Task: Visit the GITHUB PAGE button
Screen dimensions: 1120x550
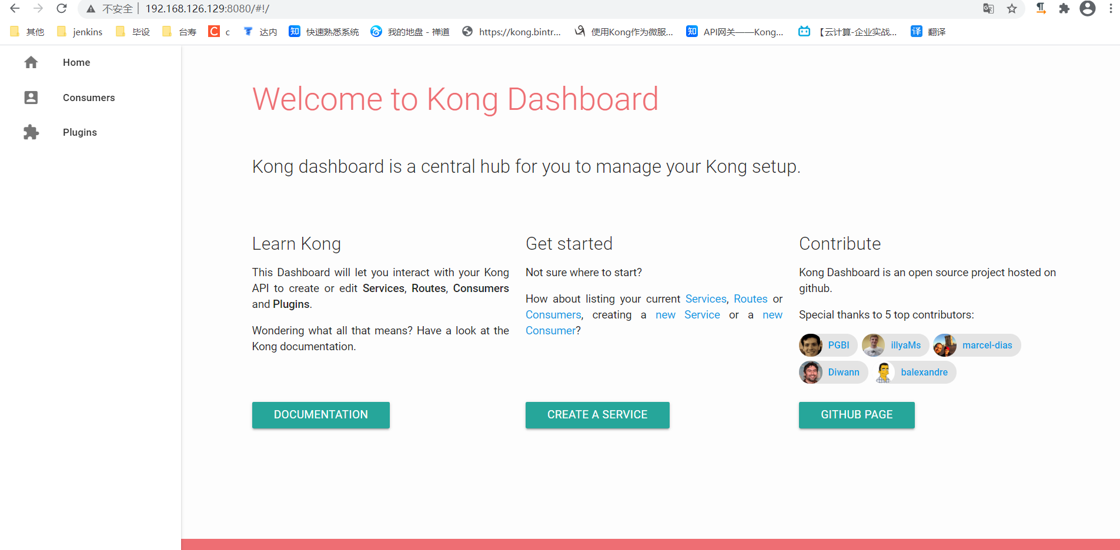Action: point(856,415)
